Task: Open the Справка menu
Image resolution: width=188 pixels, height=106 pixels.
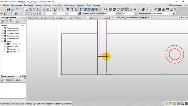Action: [96, 5]
